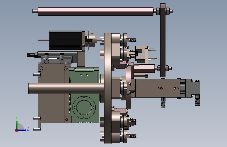Click the green Y axis arrow of the triad
The image size is (227, 147).
[x=17, y=125]
